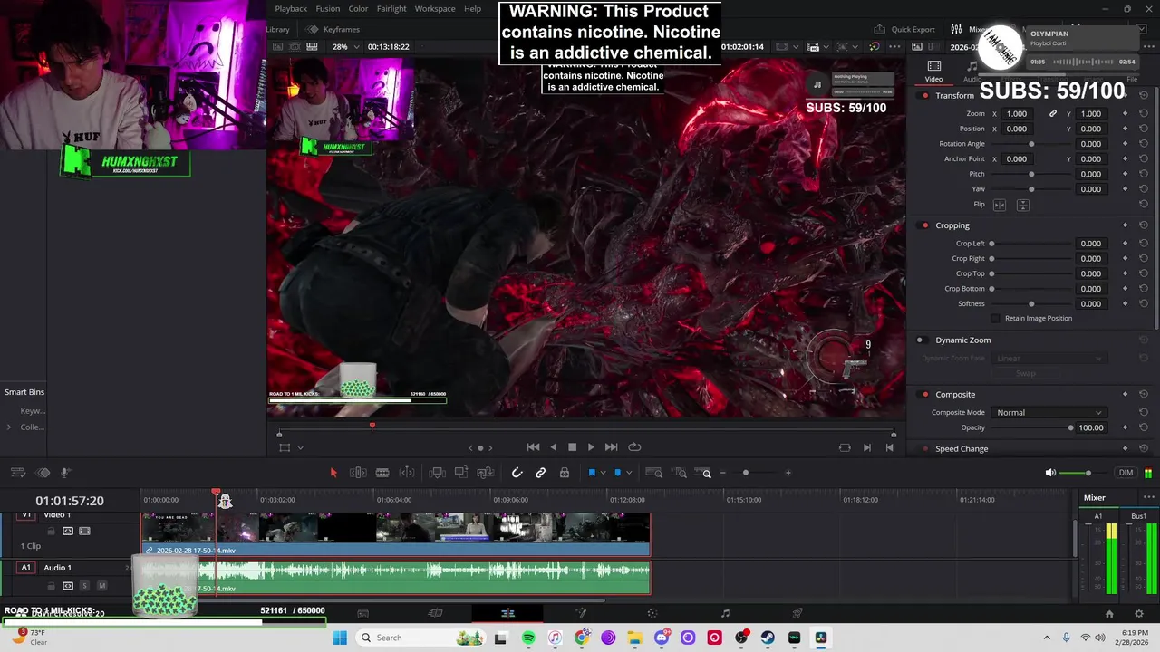Open the Playback menu
This screenshot has width=1160, height=652.
(291, 9)
